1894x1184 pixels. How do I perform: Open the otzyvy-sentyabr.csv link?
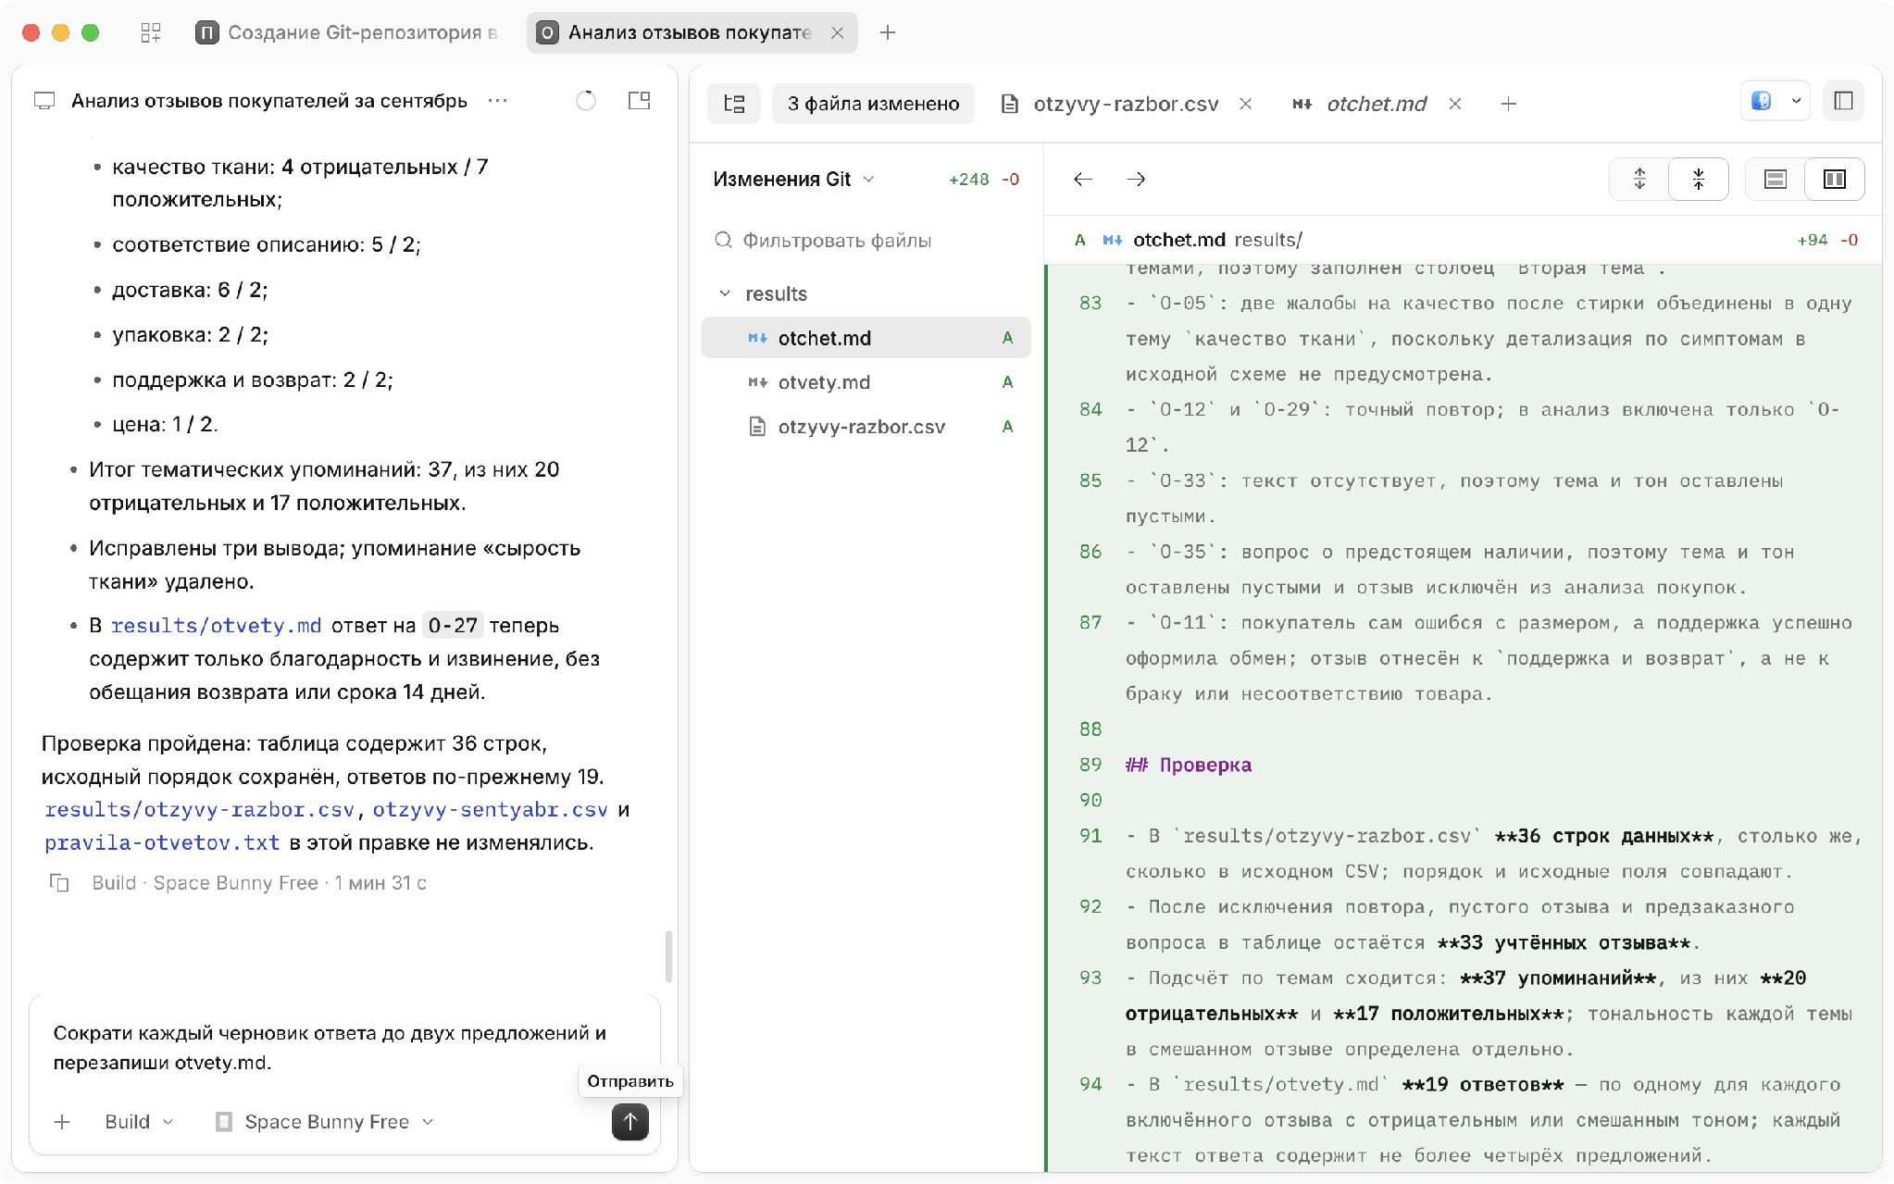coord(490,810)
